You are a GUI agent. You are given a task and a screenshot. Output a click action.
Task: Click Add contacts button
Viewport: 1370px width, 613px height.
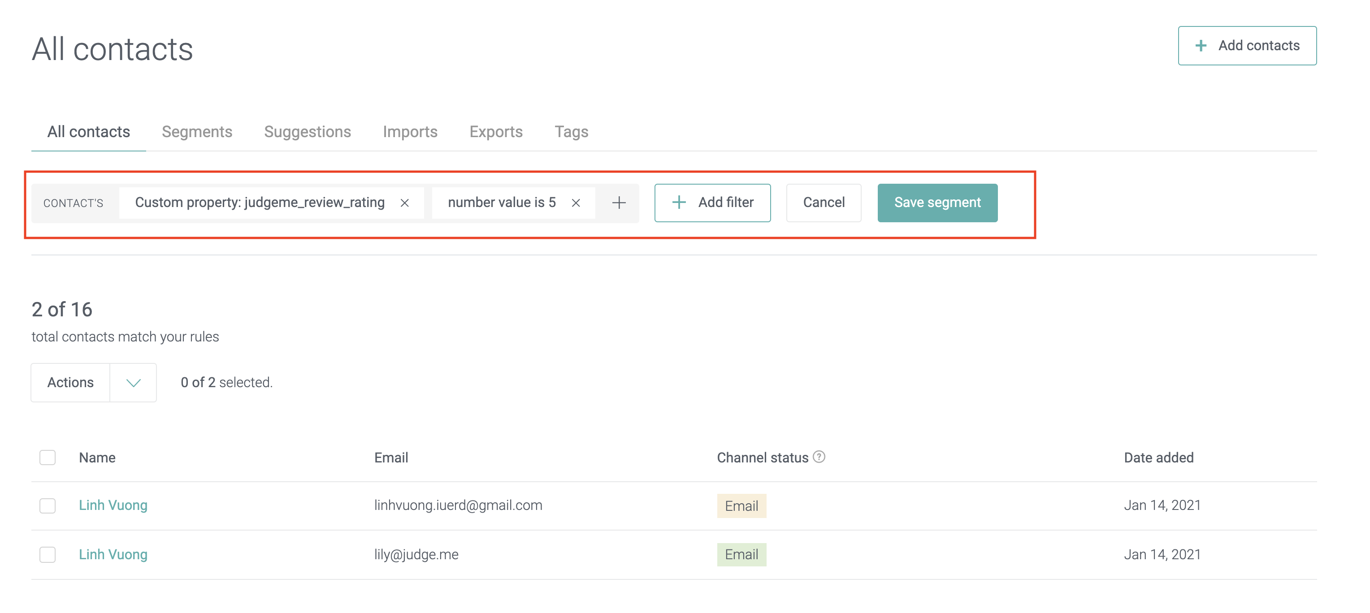[1247, 46]
